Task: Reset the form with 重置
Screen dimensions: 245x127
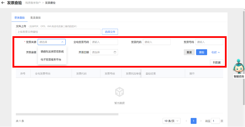Action: tap(189, 52)
